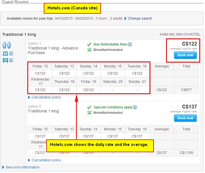Click green checkmark beside Non-Refundable Rate
Image resolution: width=205 pixels, height=173 pixels.
click(x=89, y=44)
